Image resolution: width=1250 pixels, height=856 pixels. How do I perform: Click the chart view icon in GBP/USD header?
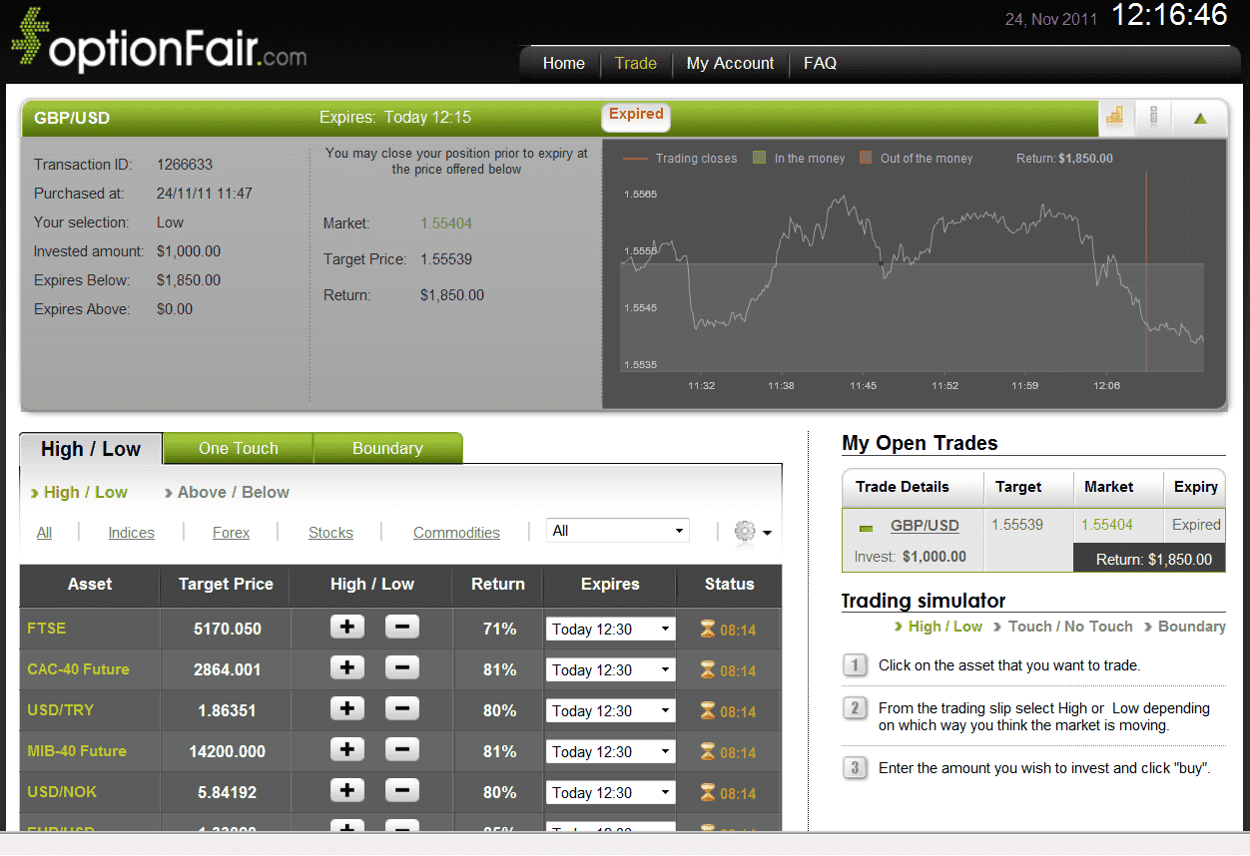tap(1114, 117)
